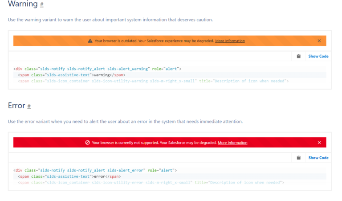
Task: Open More Information link in error alert
Action: [x=232, y=143]
